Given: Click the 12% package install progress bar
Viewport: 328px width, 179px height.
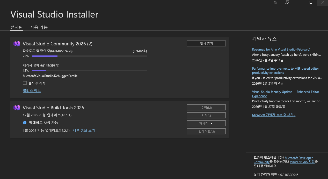Looking at the screenshot, I should point(90,70).
